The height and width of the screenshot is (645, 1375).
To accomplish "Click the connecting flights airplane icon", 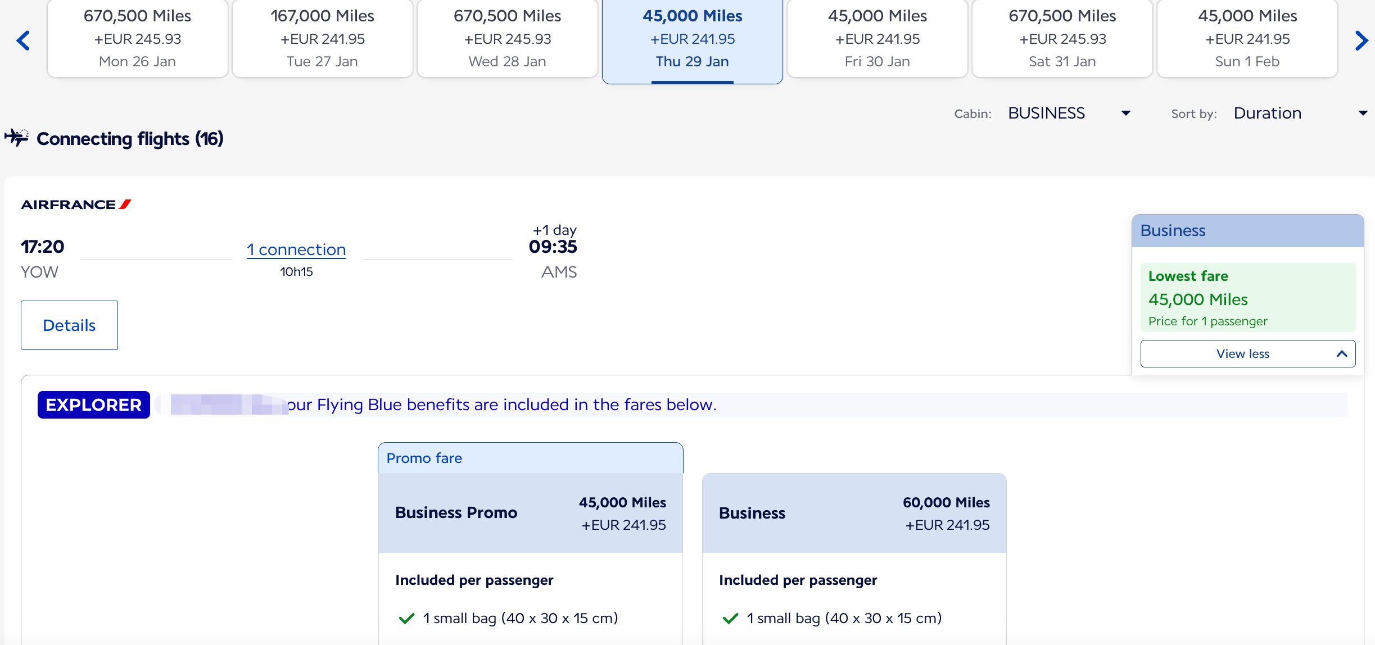I will pyautogui.click(x=17, y=137).
